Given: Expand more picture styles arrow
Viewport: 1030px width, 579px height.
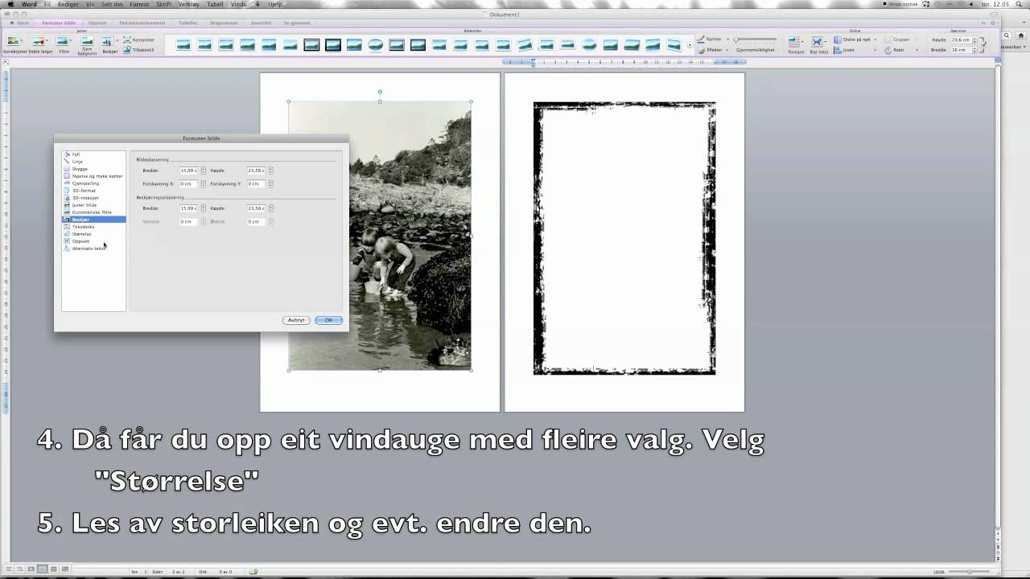Looking at the screenshot, I should tap(690, 45).
